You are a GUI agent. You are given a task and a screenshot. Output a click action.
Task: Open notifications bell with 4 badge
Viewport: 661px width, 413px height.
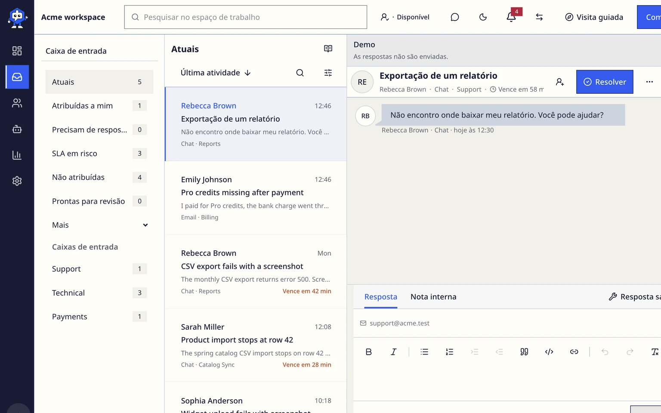pos(511,17)
